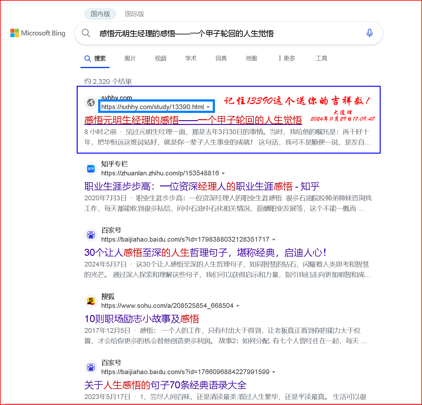Screen dimensions: 422x405
Task: Expand dropdown arrow after zhuanlan.zhihu.com URL
Action: click(x=223, y=173)
